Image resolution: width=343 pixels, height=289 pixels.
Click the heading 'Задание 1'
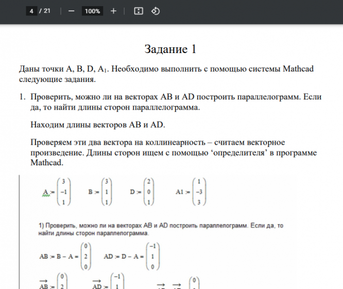[x=170, y=49]
